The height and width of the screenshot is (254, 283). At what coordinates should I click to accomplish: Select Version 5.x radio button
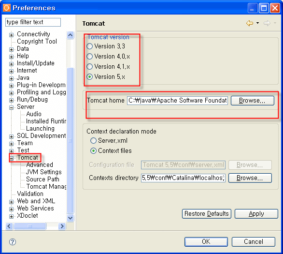90,77
